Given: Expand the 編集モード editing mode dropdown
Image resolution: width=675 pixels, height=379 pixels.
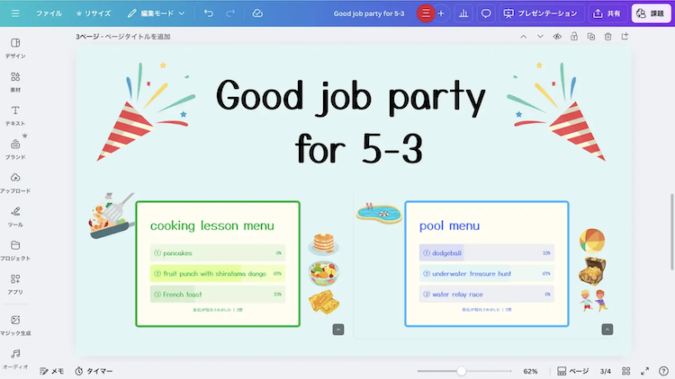Looking at the screenshot, I should pos(156,13).
